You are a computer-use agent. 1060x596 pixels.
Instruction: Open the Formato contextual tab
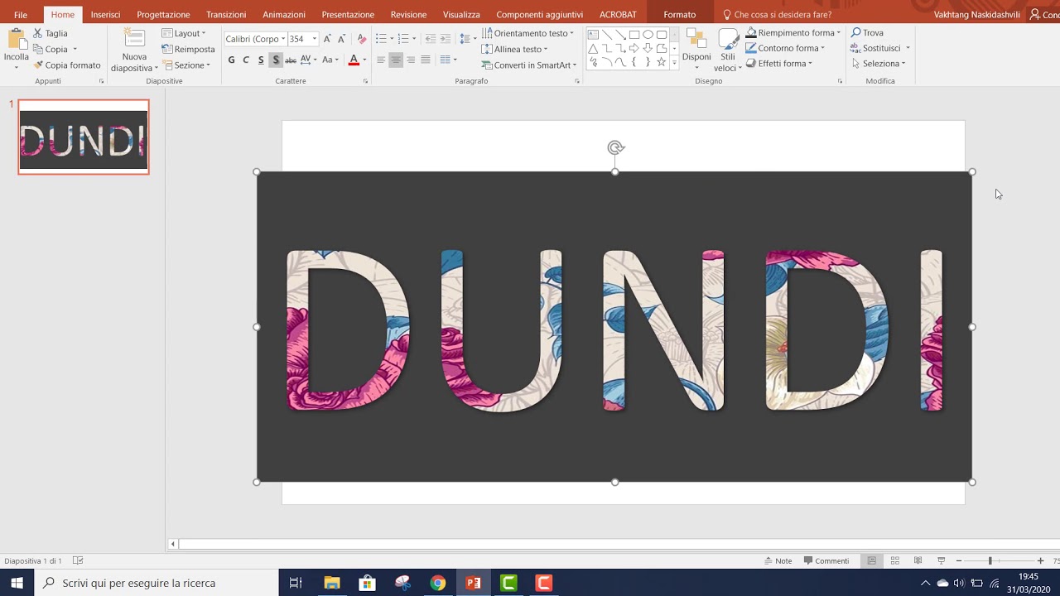(x=679, y=13)
